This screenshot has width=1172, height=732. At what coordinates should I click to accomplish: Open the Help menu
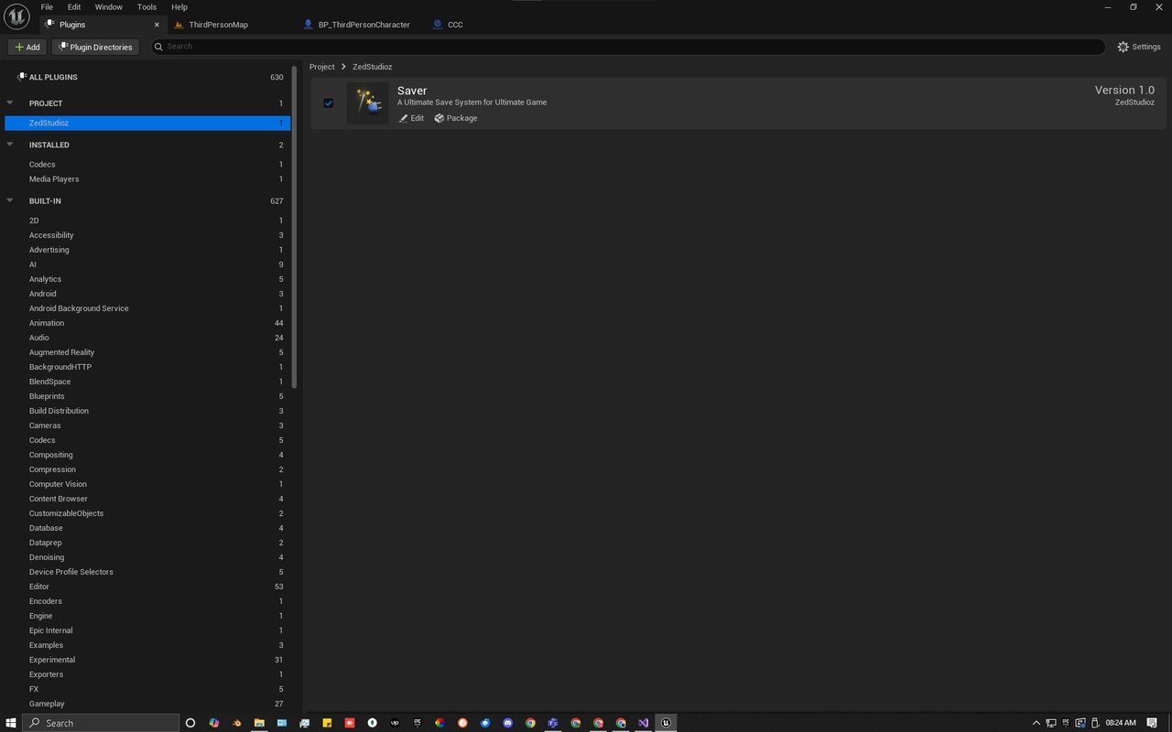[x=179, y=7]
